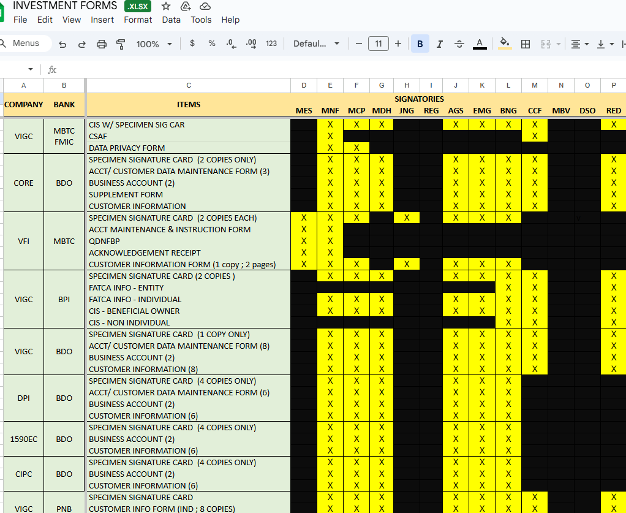Select the DPI company cell
This screenshot has height=513, width=626.
pyautogui.click(x=23, y=398)
